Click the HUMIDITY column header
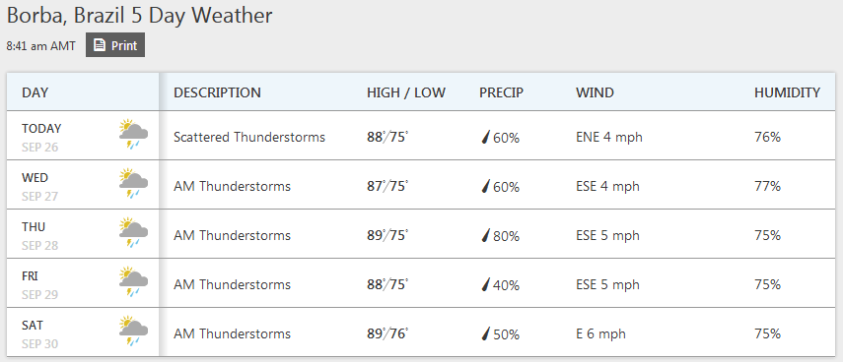 point(787,92)
